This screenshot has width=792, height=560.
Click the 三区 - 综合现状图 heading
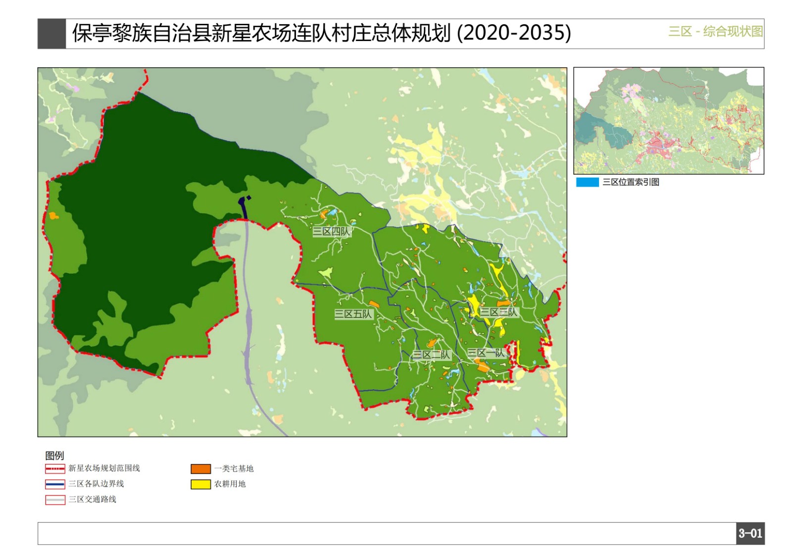[715, 31]
